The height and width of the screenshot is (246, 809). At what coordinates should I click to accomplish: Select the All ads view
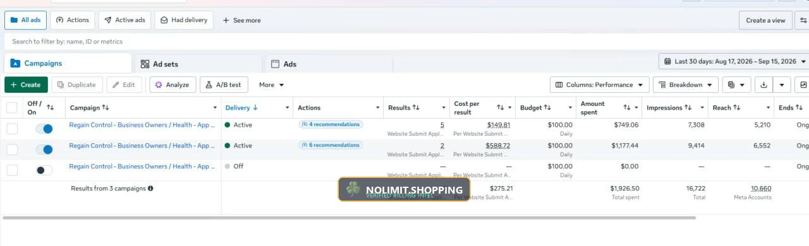point(25,20)
